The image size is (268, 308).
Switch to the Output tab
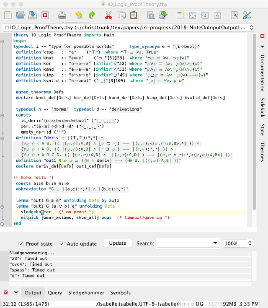coord(33,292)
